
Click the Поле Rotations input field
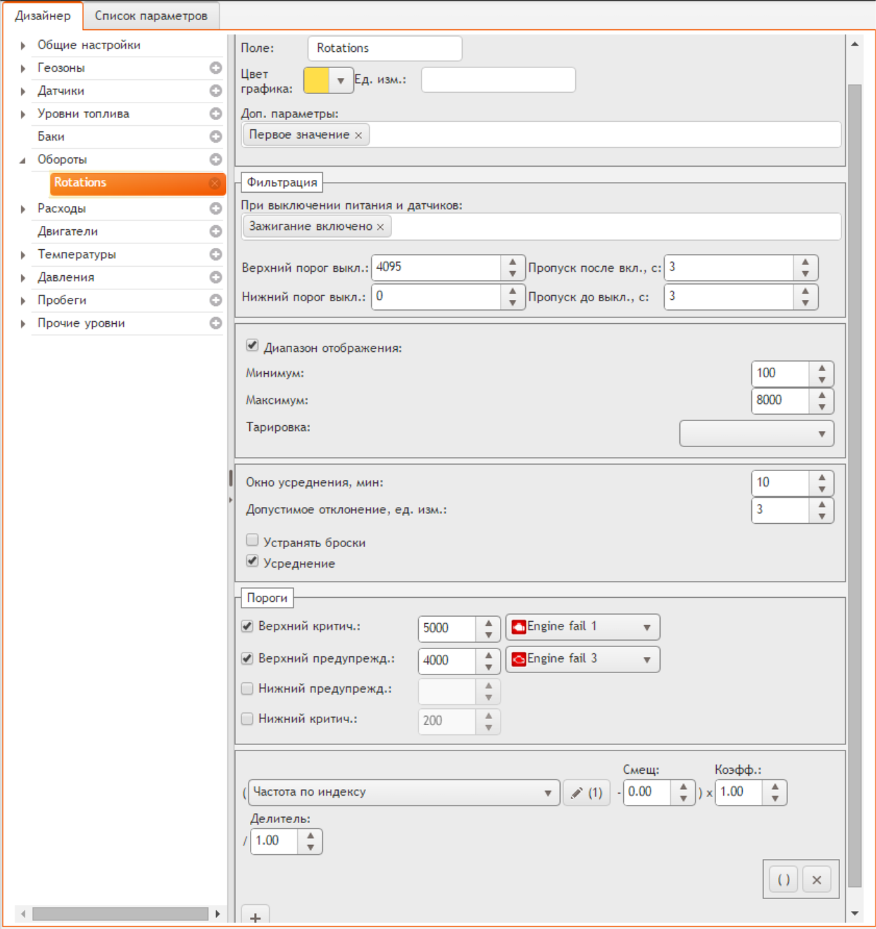coord(385,48)
